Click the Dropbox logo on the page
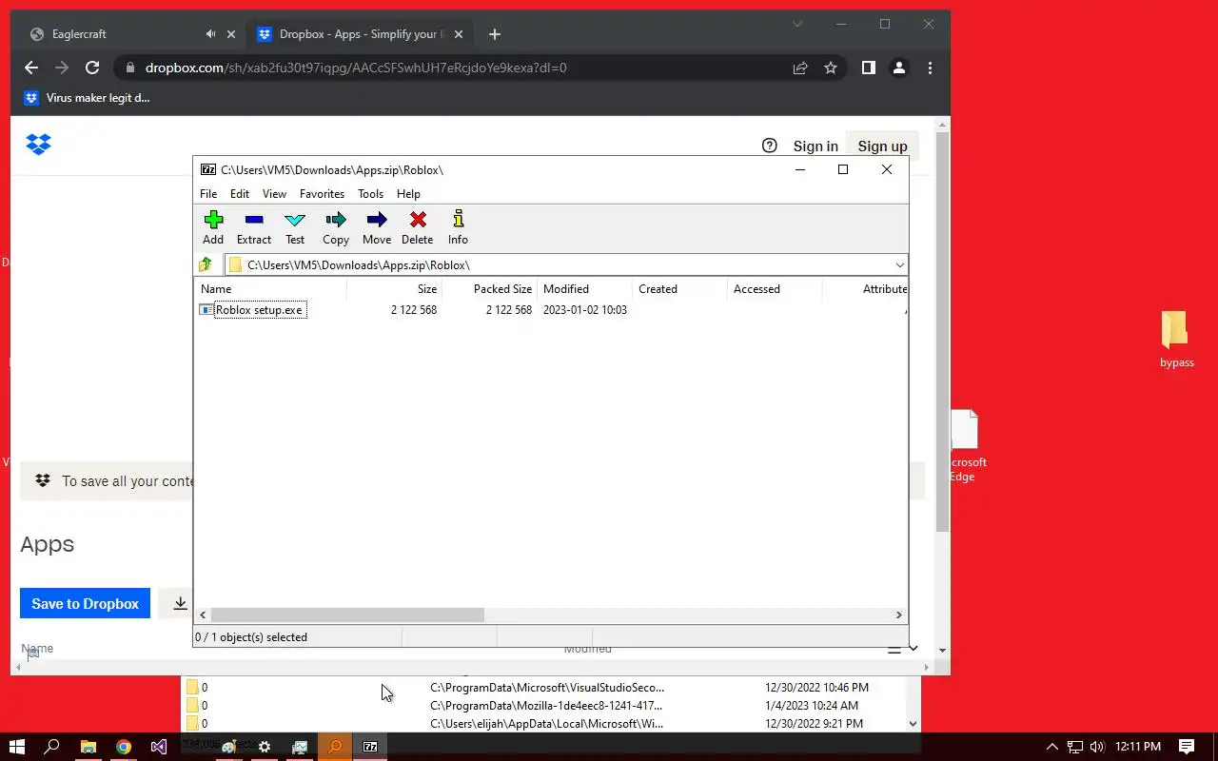 click(x=38, y=145)
